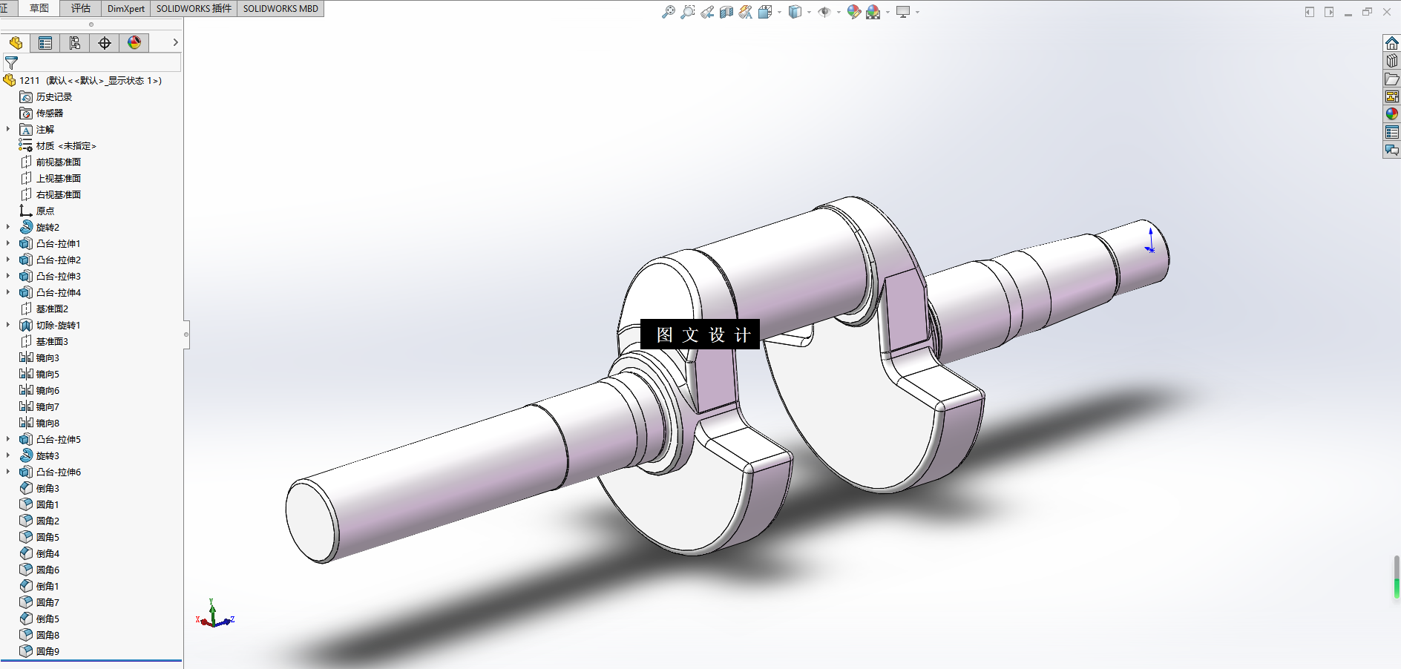Click the Display Style icon

795,12
